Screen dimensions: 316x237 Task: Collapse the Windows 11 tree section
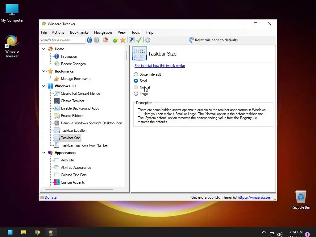click(44, 86)
